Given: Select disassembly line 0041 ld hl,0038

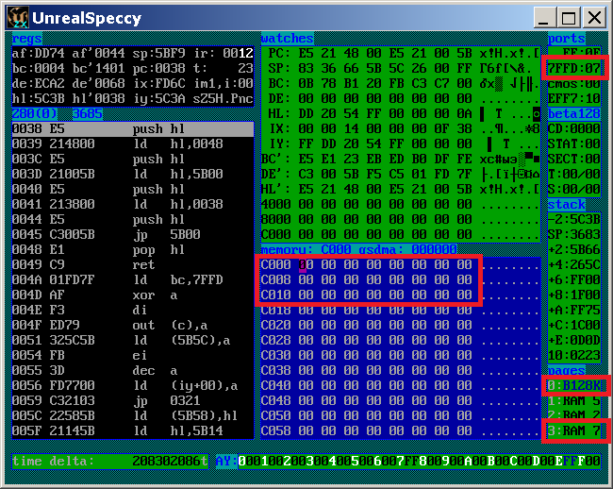Looking at the screenshot, I should [x=133, y=204].
